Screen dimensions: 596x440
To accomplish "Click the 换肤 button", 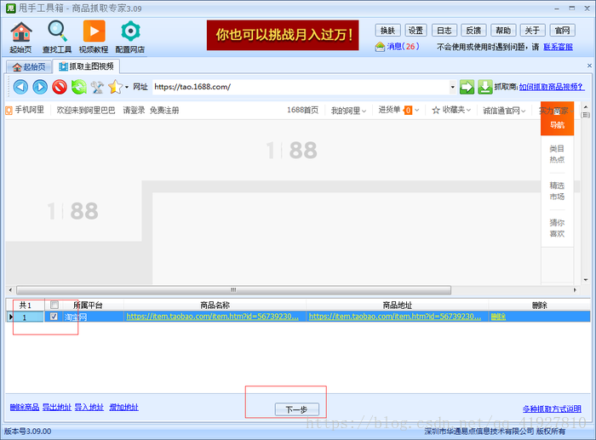I will 387,31.
